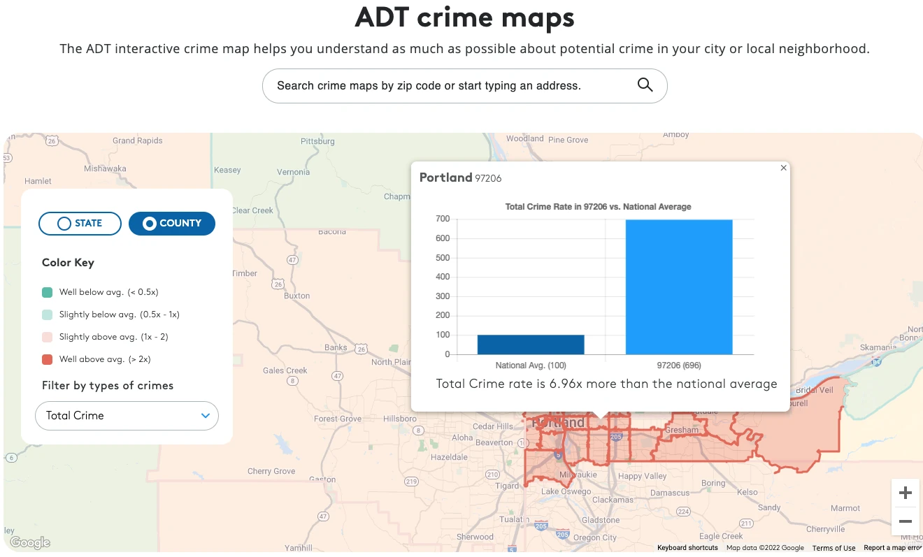Click Filter by types of crimes label
This screenshot has height=557, width=923.
[x=108, y=386]
